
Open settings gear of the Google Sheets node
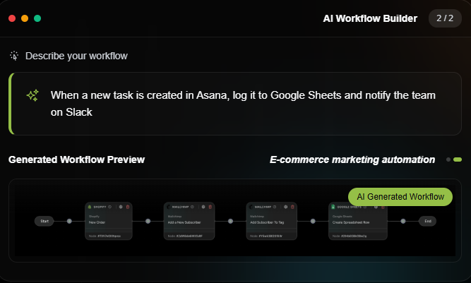tap(376, 207)
